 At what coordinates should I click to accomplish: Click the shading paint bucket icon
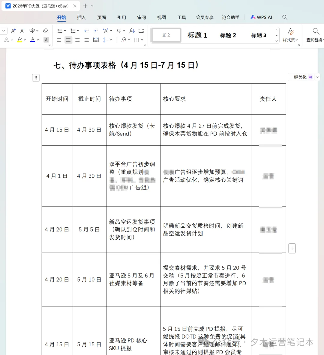pos(124,40)
